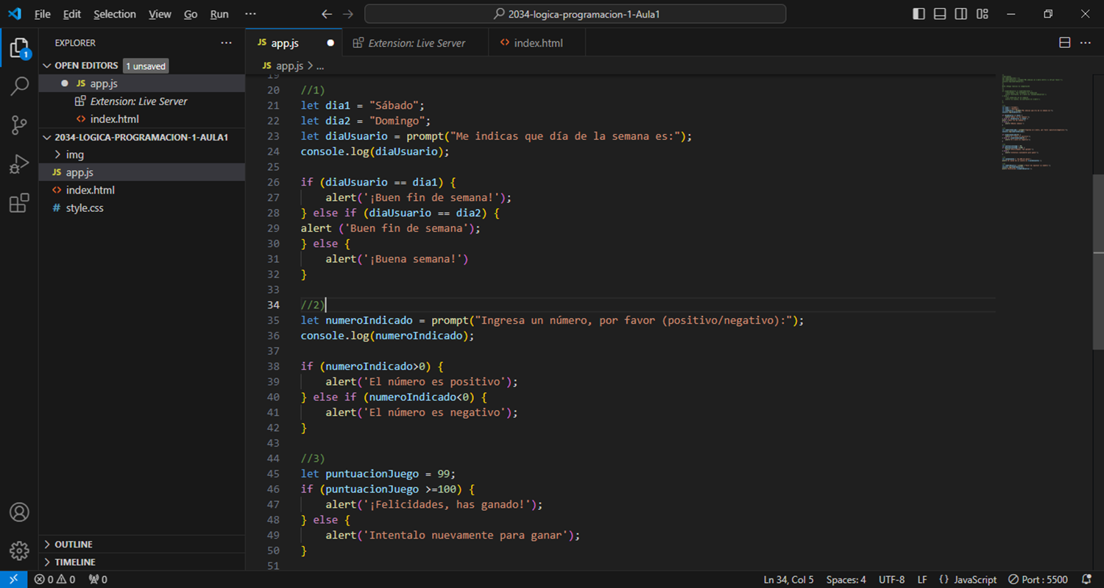Click the breadcrumb ellipsis after app.js

click(x=320, y=65)
